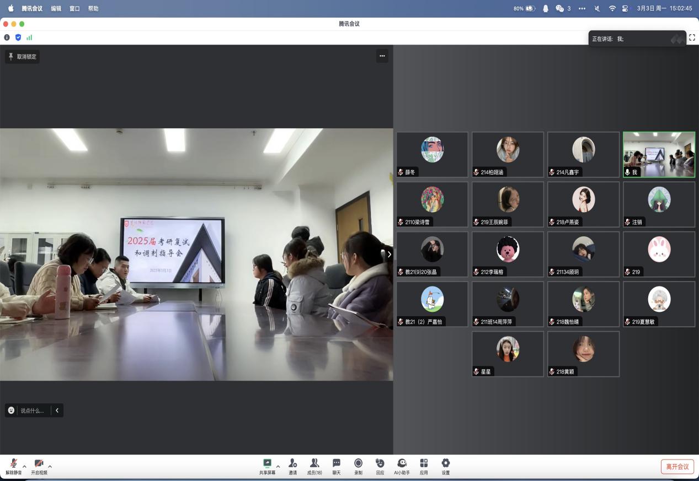Screen dimensions: 699x481
Task: Turn on camera via 开启视频
Action: click(39, 464)
